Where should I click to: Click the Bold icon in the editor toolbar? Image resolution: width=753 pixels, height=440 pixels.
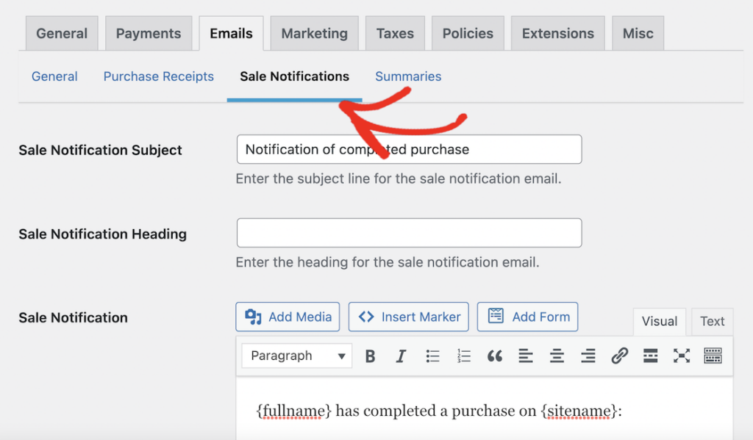click(x=370, y=356)
